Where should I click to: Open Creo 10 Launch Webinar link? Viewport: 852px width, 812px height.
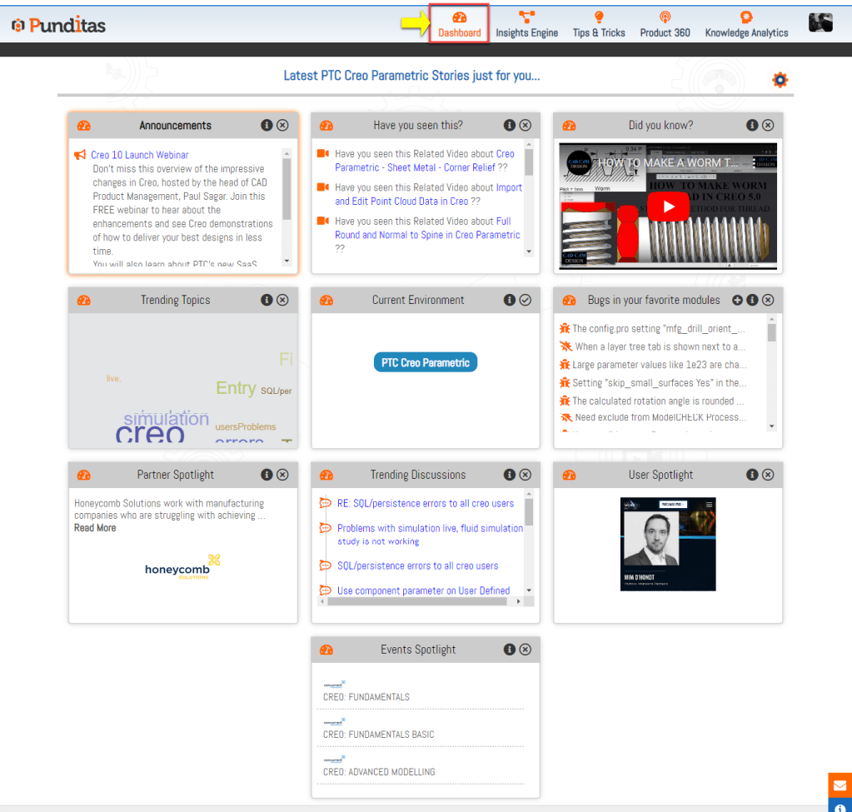140,155
